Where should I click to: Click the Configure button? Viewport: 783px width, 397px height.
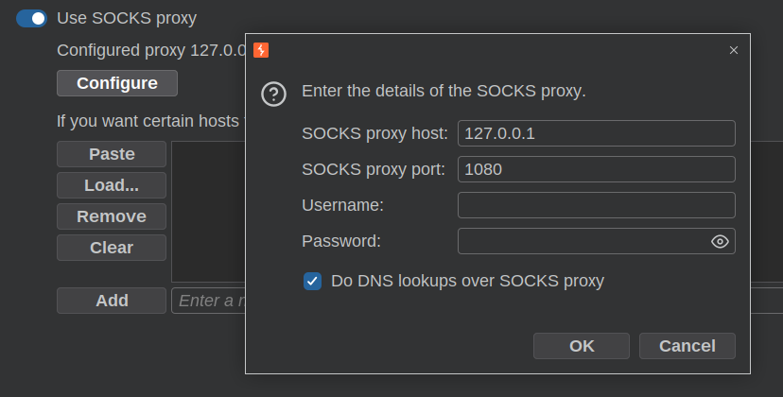pos(117,83)
